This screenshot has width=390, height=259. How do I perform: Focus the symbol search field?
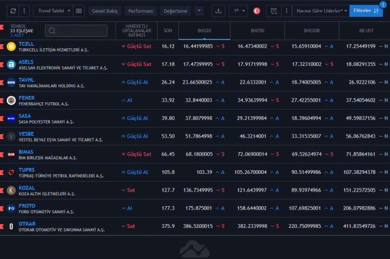point(76,31)
